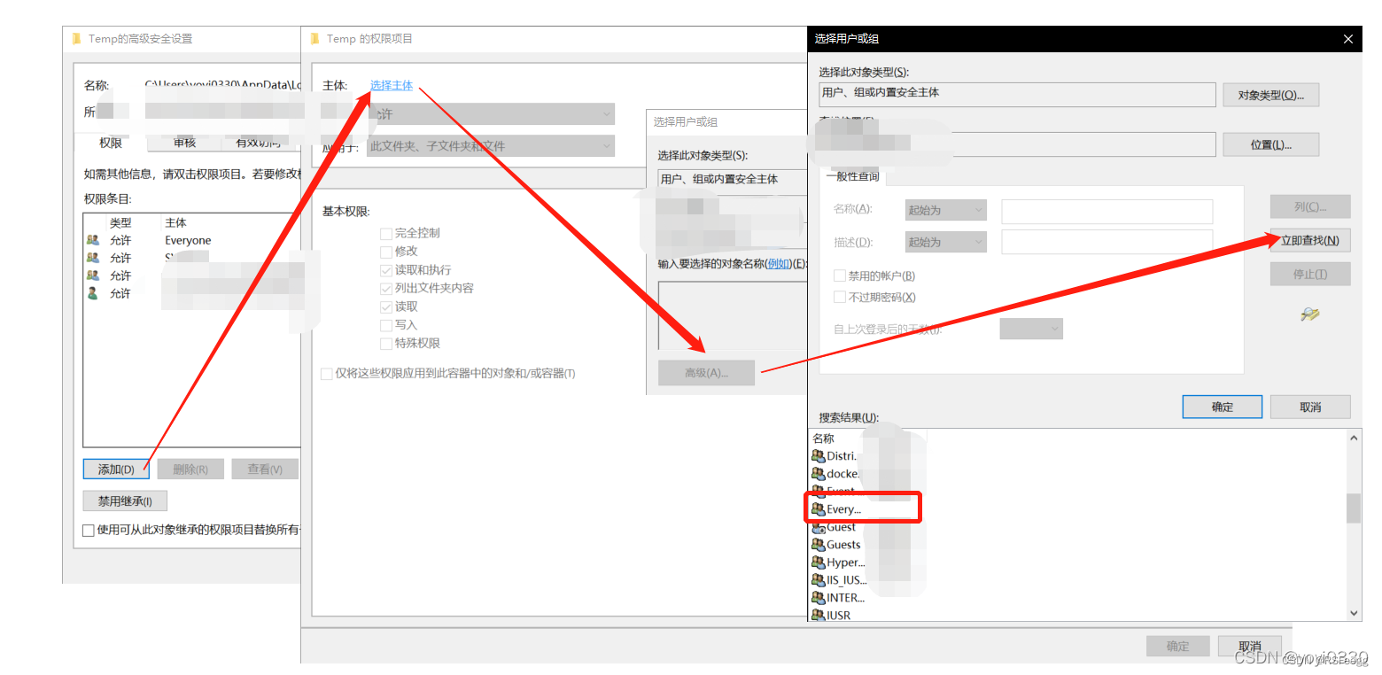Click the 添加(D) button
1382x675 pixels.
[x=116, y=469]
